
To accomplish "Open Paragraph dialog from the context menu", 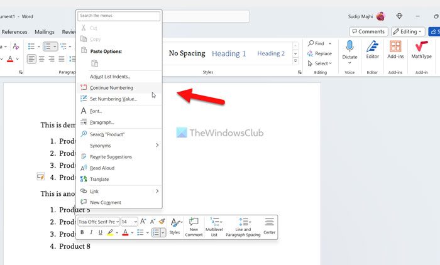I will [x=119, y=122].
